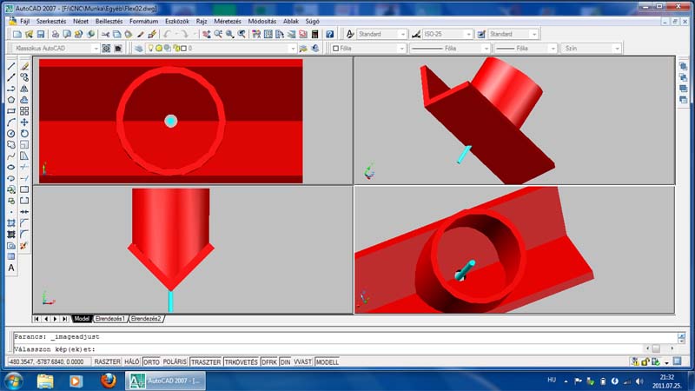
Task: Expand the Szín color dropdown
Action: (x=592, y=49)
